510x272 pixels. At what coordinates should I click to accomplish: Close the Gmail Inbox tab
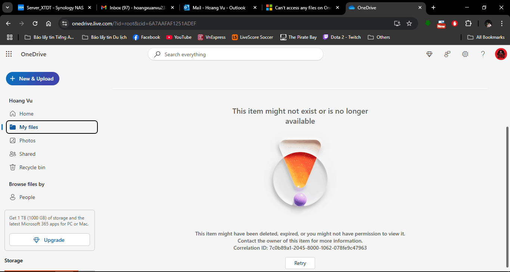(172, 7)
